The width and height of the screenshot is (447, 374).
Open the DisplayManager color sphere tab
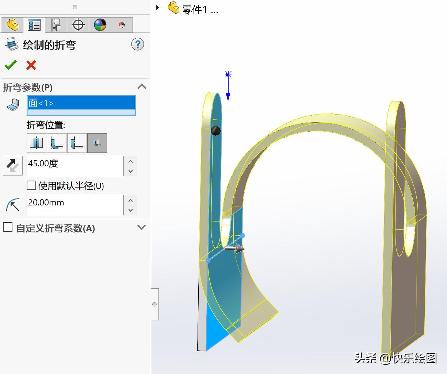coord(100,25)
